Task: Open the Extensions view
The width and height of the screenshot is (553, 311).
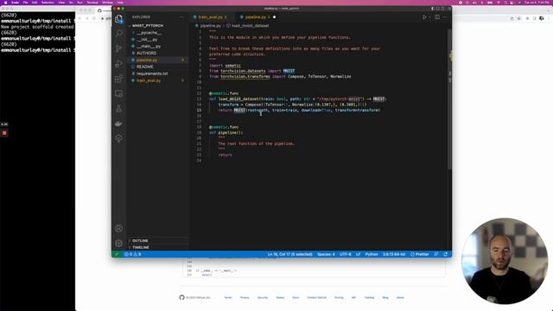Action: (119, 79)
